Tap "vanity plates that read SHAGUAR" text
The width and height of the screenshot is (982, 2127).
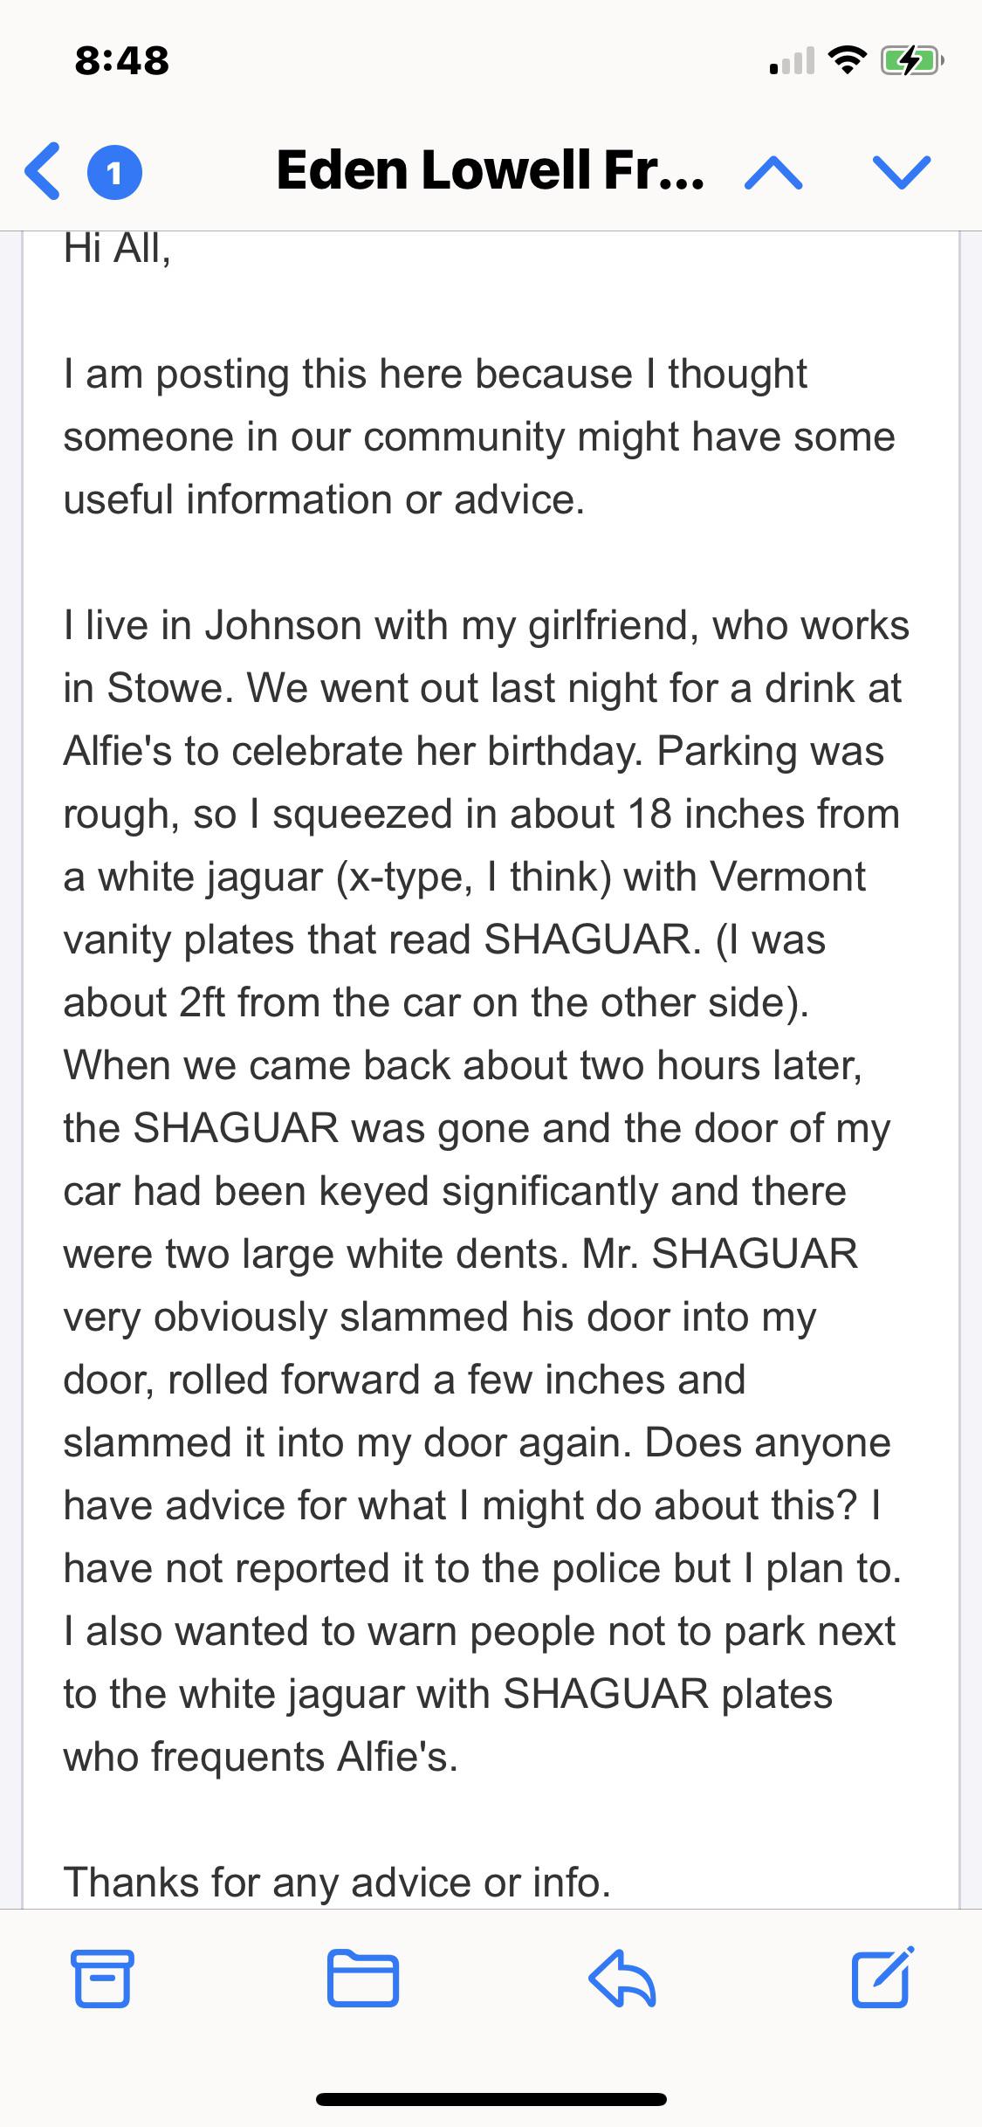tap(382, 940)
